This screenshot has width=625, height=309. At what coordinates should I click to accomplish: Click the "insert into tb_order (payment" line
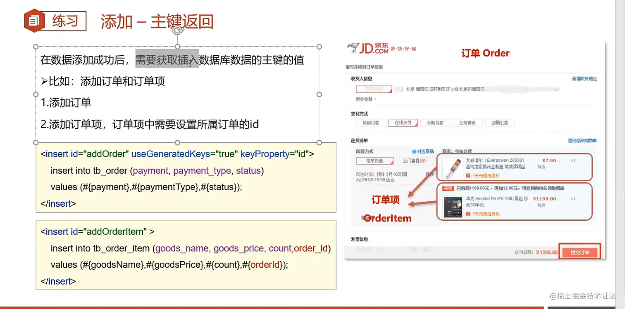157,171
